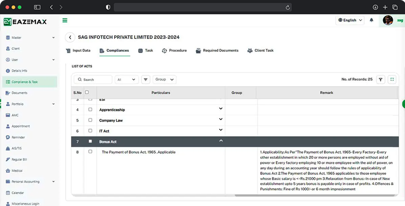Open Documents icon in sidebar
This screenshot has height=206, width=405.
pyautogui.click(x=8, y=93)
